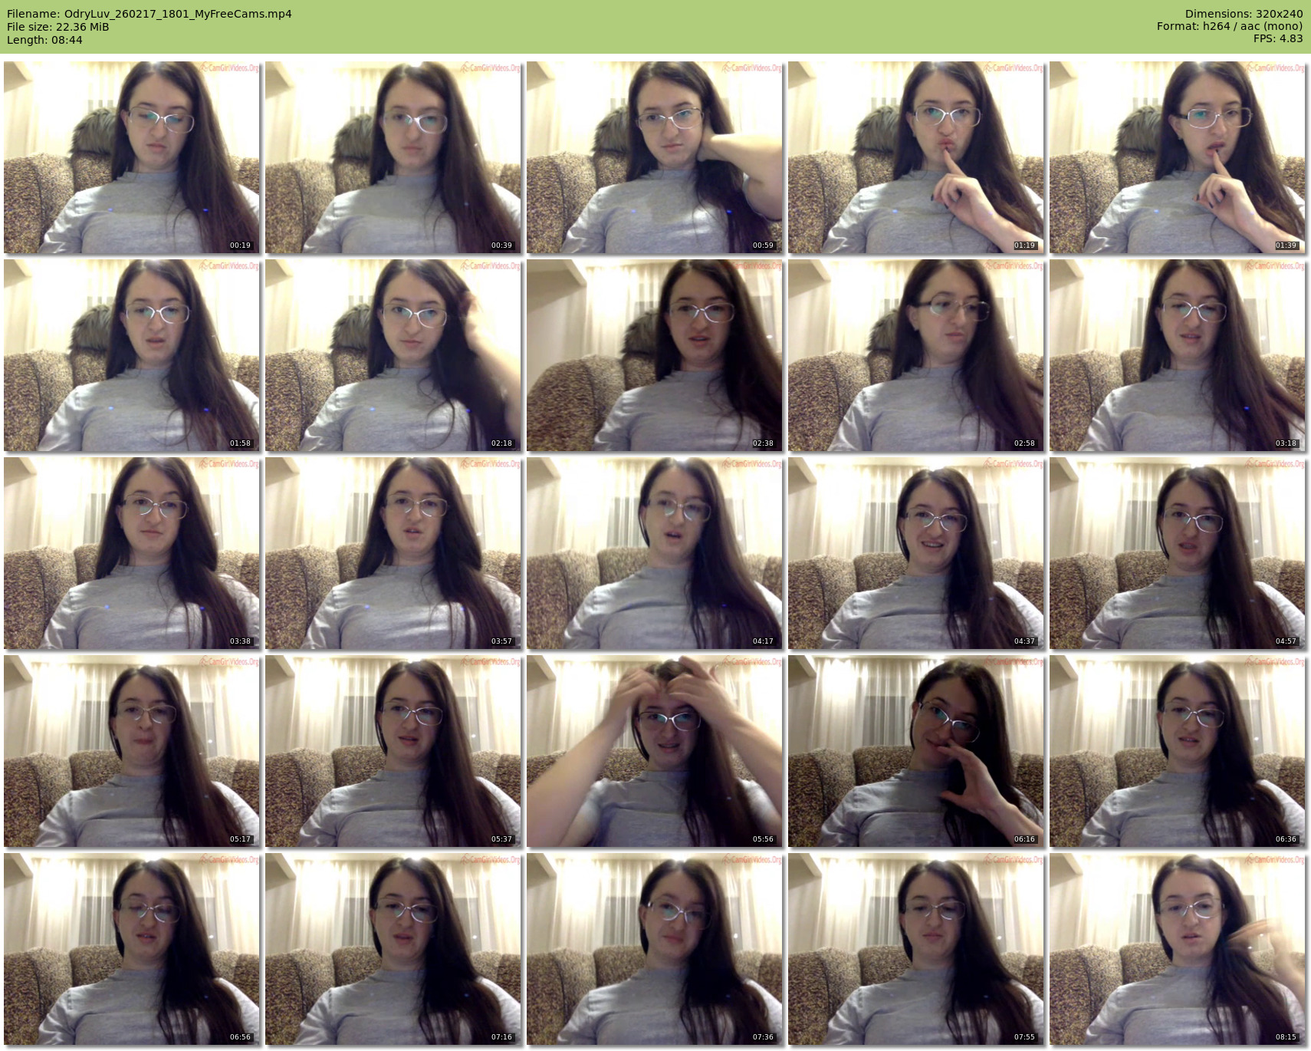Click the thumbnail marked 03:18
This screenshot has width=1311, height=1051.
[1177, 355]
